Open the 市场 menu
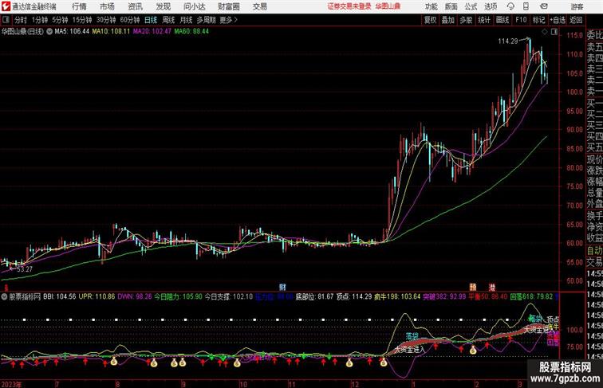The image size is (603, 388). pyautogui.click(x=108, y=6)
